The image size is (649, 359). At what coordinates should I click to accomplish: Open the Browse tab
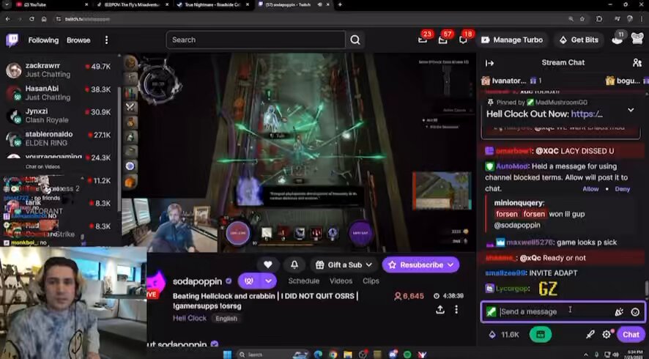78,40
